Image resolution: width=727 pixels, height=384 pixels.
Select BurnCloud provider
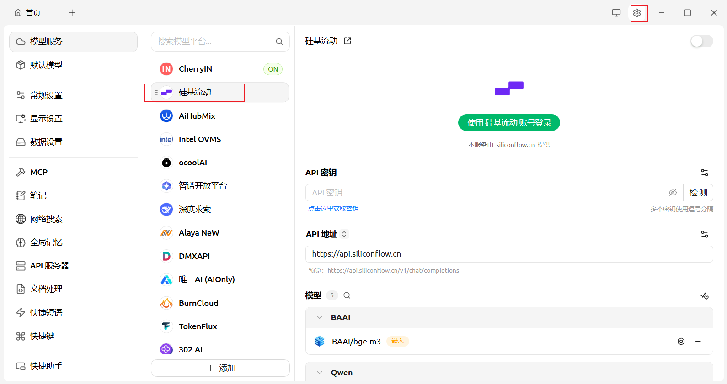click(220, 303)
